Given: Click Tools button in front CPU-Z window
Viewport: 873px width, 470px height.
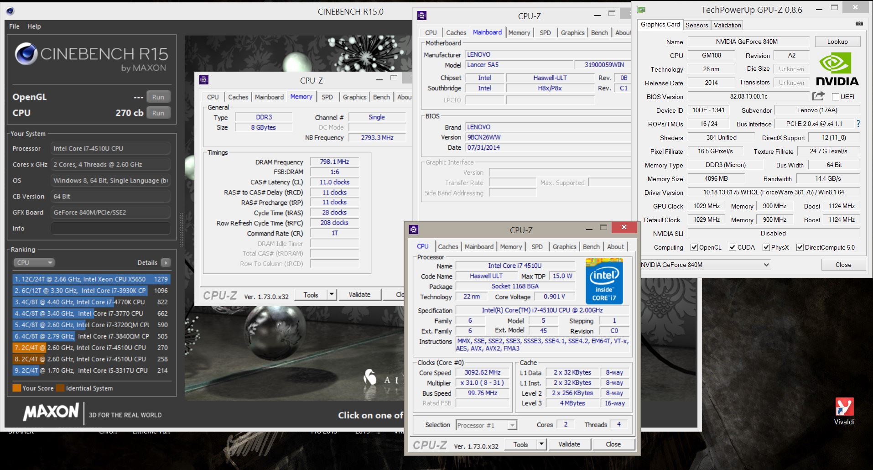Looking at the screenshot, I should tap(520, 444).
